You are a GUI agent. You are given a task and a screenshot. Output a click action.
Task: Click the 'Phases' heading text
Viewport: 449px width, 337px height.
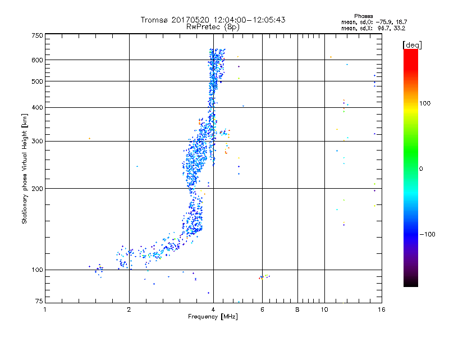pyautogui.click(x=363, y=16)
